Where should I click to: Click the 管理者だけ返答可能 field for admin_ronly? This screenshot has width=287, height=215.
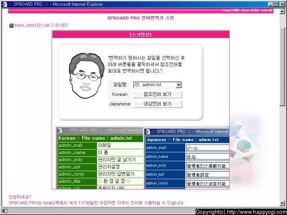tap(207, 183)
